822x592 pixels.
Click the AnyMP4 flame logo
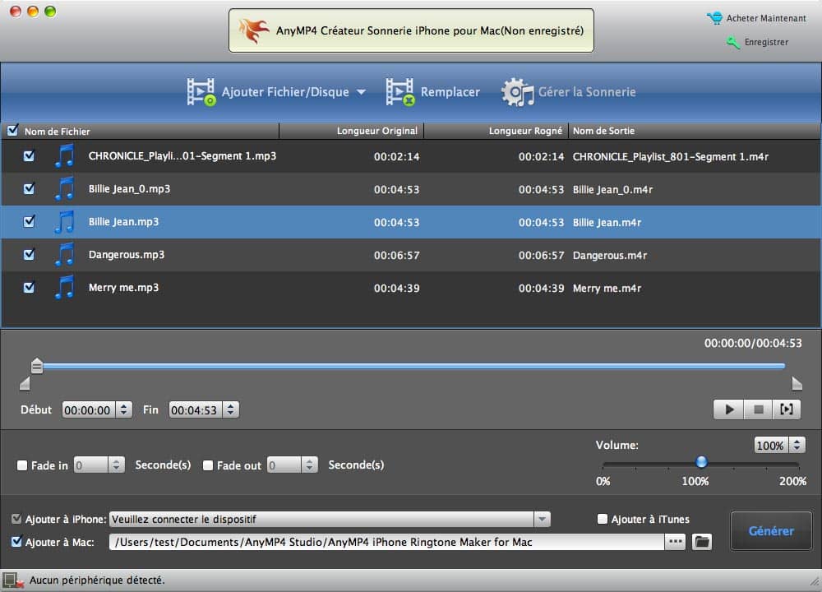(x=254, y=31)
